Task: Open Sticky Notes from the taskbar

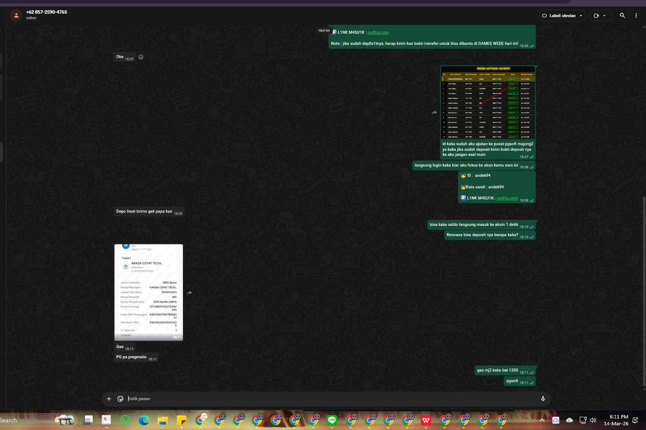Action: (181, 420)
